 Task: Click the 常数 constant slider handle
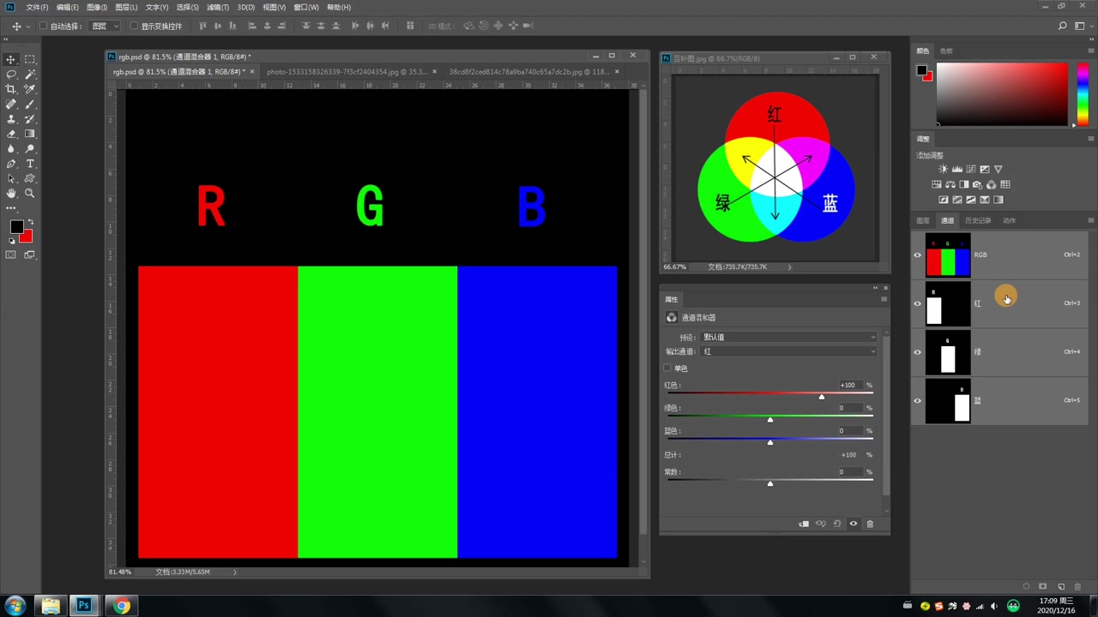[770, 483]
